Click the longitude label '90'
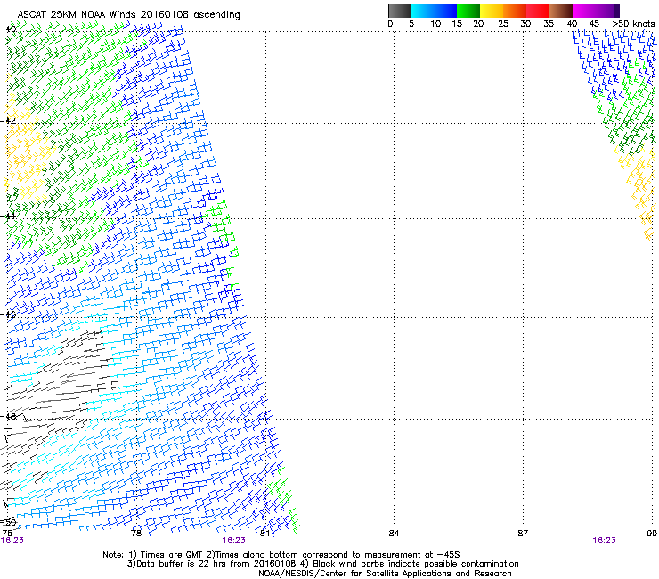This screenshot has width=659, height=579. coord(652,534)
